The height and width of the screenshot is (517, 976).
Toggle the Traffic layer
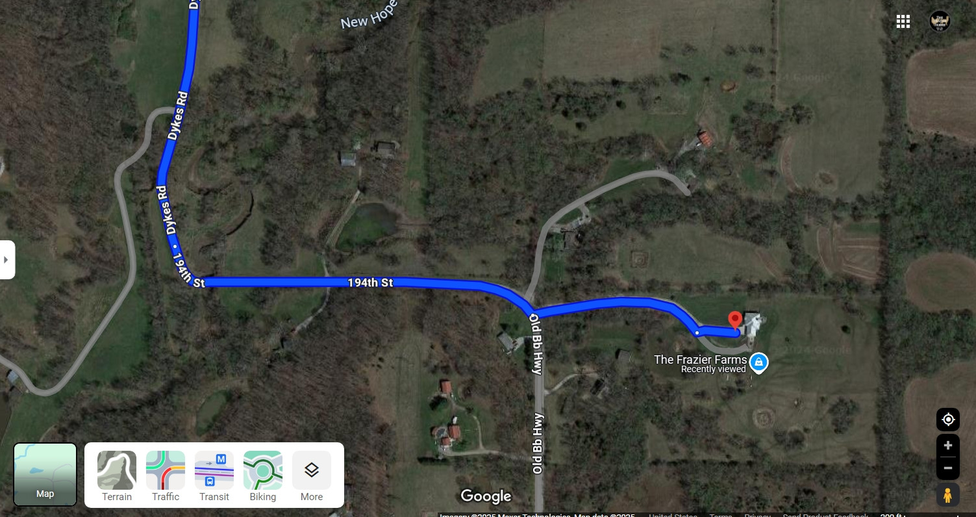pos(166,476)
